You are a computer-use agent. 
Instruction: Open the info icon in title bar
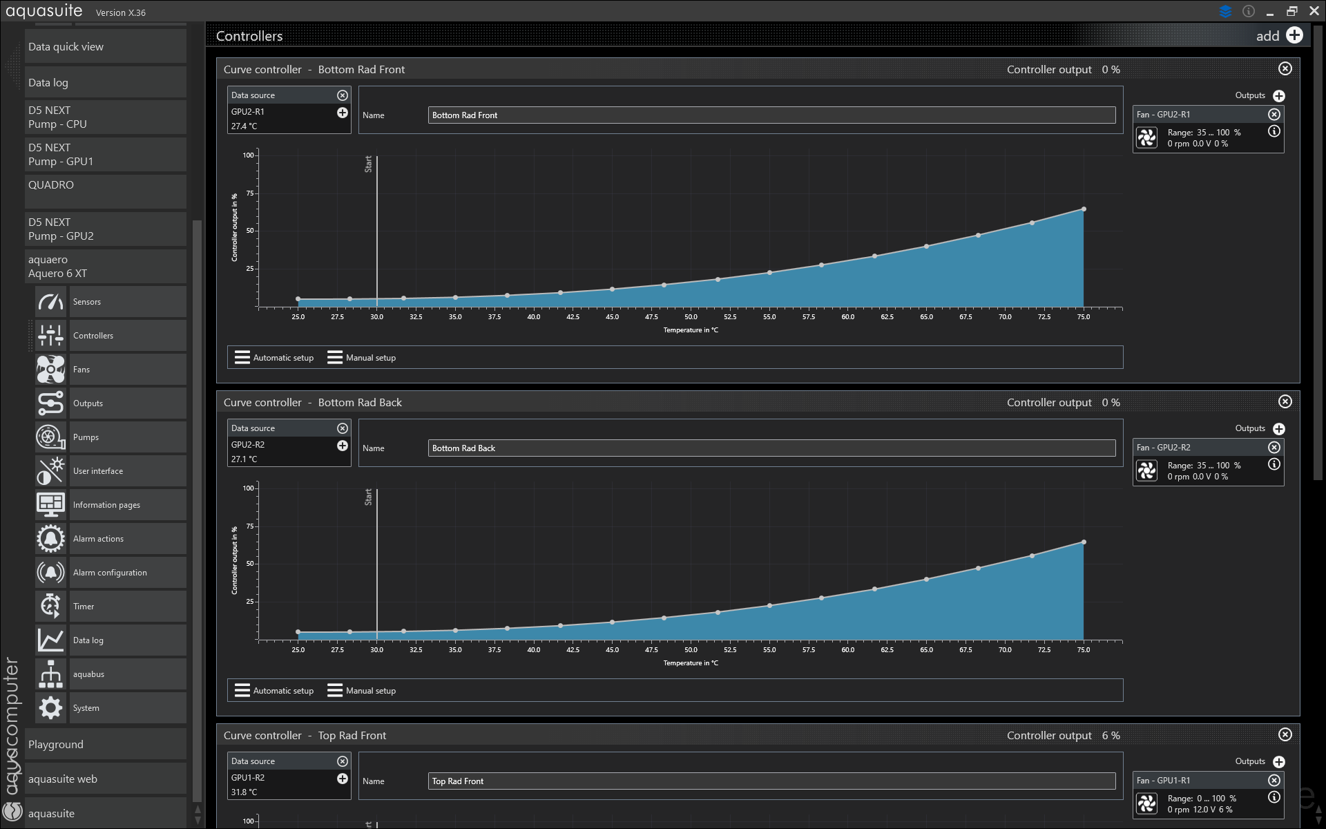(1249, 11)
